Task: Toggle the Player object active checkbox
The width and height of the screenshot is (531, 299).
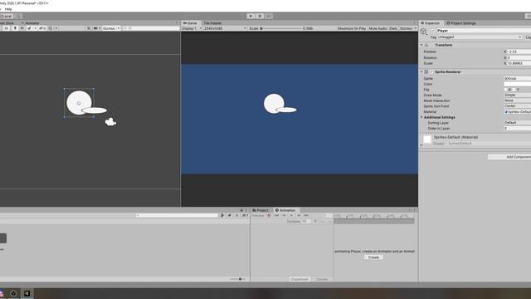Action: (433, 31)
